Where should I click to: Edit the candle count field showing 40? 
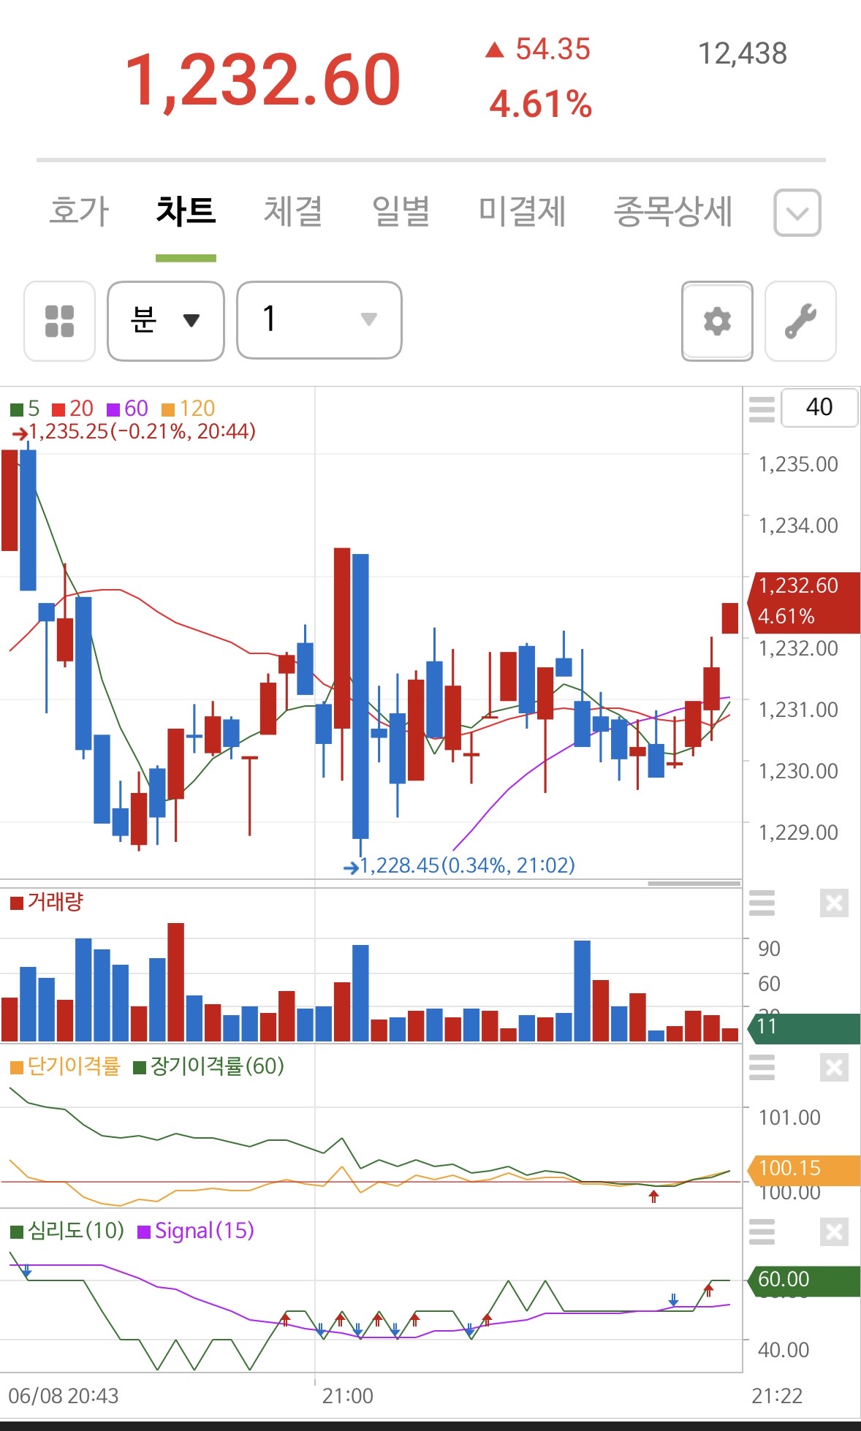819,407
